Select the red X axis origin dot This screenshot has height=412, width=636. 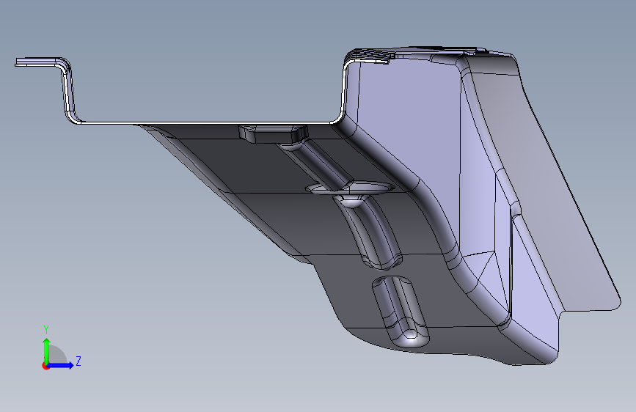[45, 366]
